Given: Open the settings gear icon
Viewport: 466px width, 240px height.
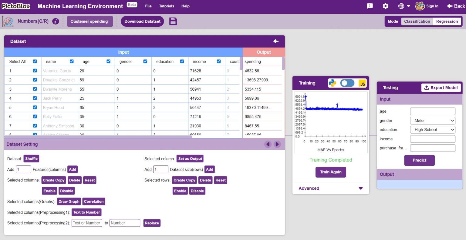Looking at the screenshot, I should point(385,6).
